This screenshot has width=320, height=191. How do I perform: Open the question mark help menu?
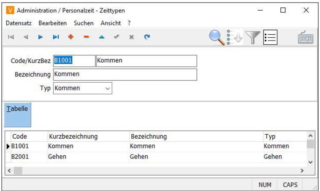pos(129,23)
